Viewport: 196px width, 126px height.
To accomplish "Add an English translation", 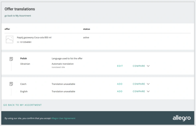I will point(120,91).
